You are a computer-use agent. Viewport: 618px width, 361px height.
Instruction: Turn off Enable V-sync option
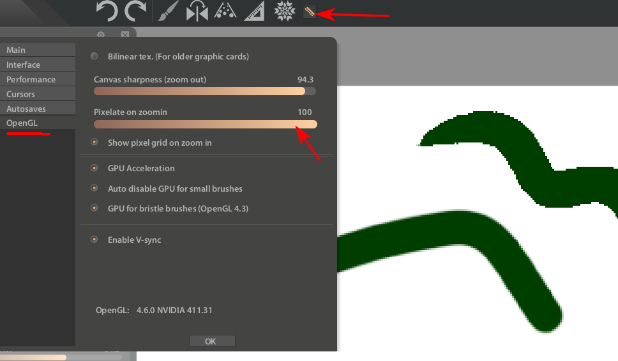click(x=94, y=240)
